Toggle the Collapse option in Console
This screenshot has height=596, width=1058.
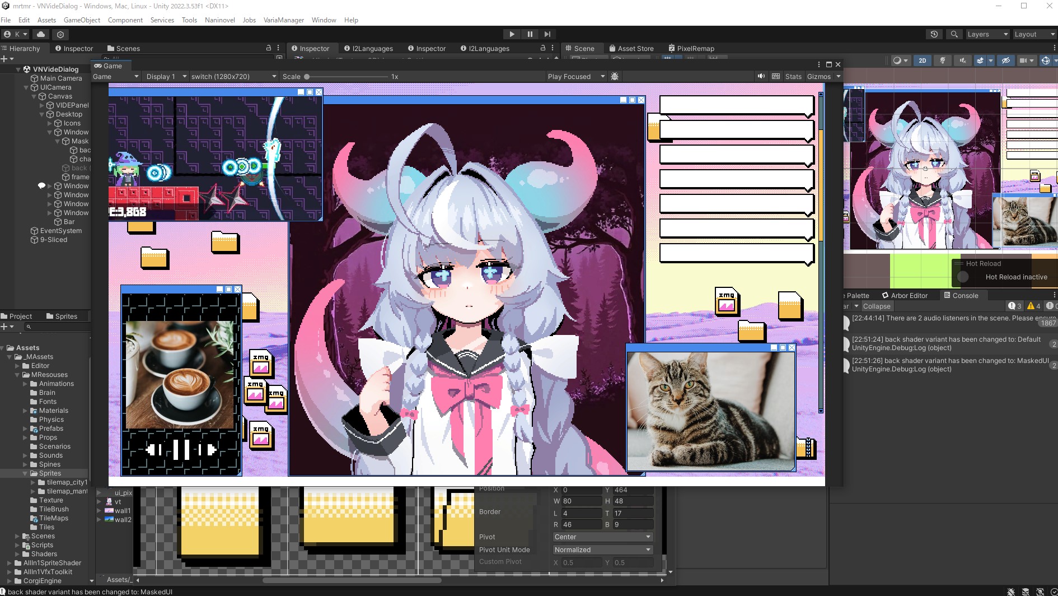coord(876,306)
